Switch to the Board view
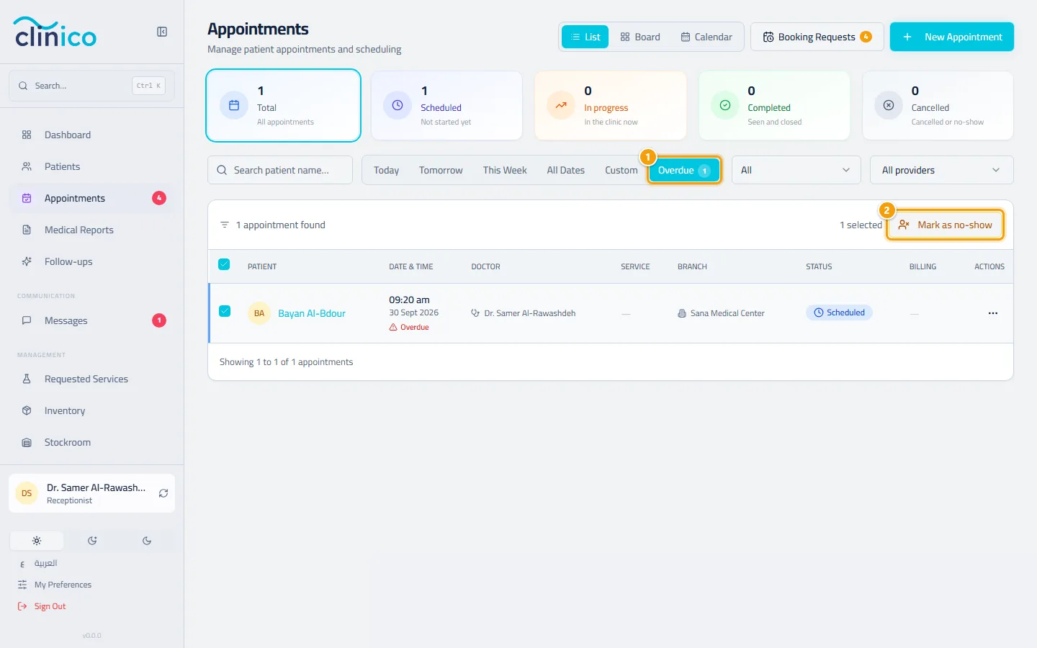Image resolution: width=1037 pixels, height=648 pixels. pos(640,37)
